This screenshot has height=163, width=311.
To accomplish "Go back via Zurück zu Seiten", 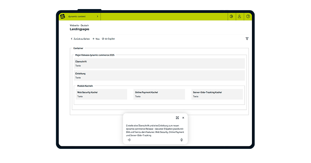I will pyautogui.click(x=80, y=39).
